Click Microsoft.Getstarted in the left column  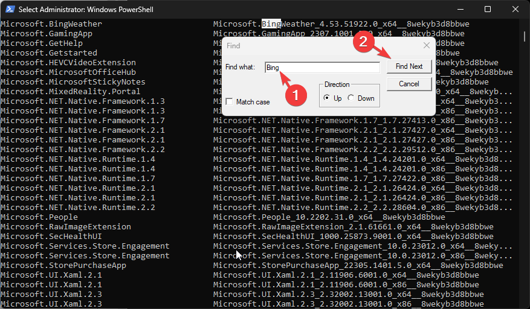49,53
